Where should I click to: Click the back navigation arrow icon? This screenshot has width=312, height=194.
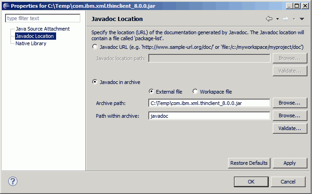[x=269, y=19]
